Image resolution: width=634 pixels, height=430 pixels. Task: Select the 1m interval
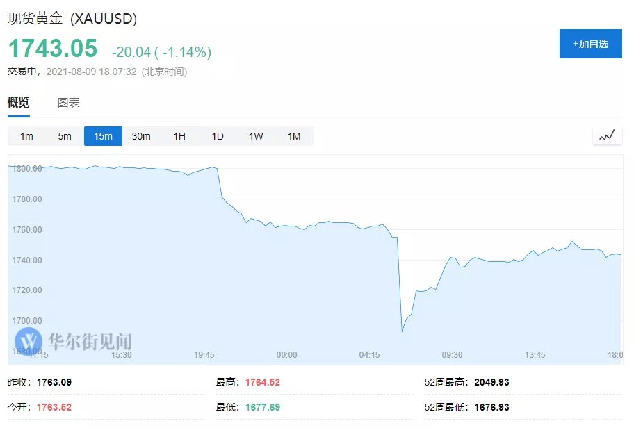tap(26, 136)
